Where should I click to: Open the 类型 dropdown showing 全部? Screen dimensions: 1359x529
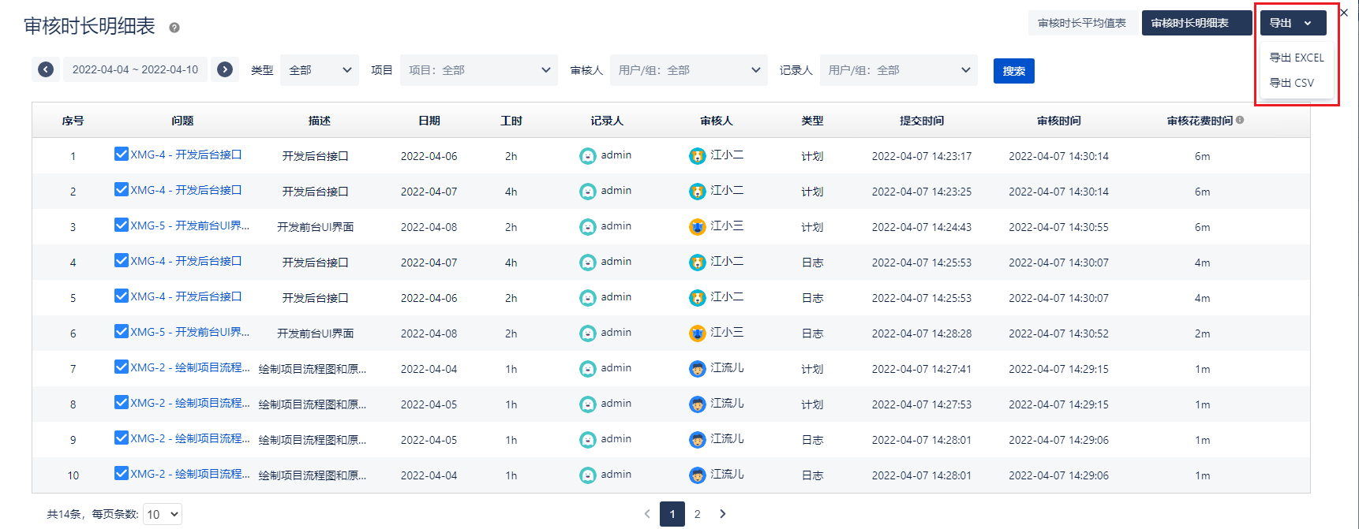tap(320, 70)
